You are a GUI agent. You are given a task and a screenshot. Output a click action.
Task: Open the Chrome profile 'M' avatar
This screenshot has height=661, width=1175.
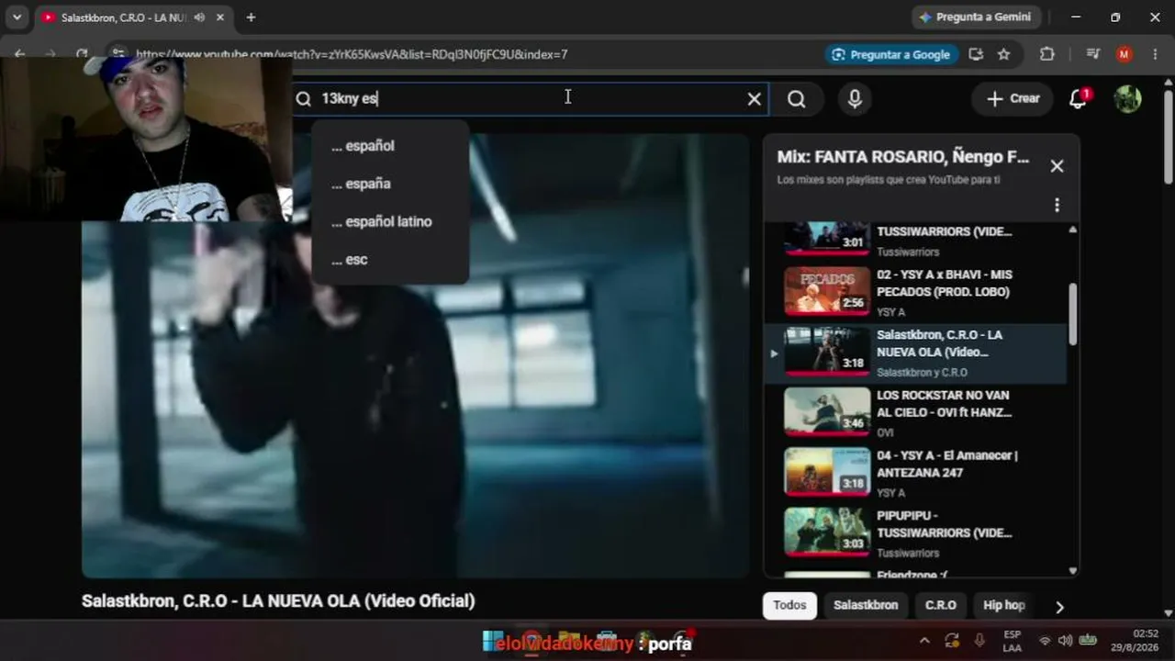pyautogui.click(x=1124, y=54)
